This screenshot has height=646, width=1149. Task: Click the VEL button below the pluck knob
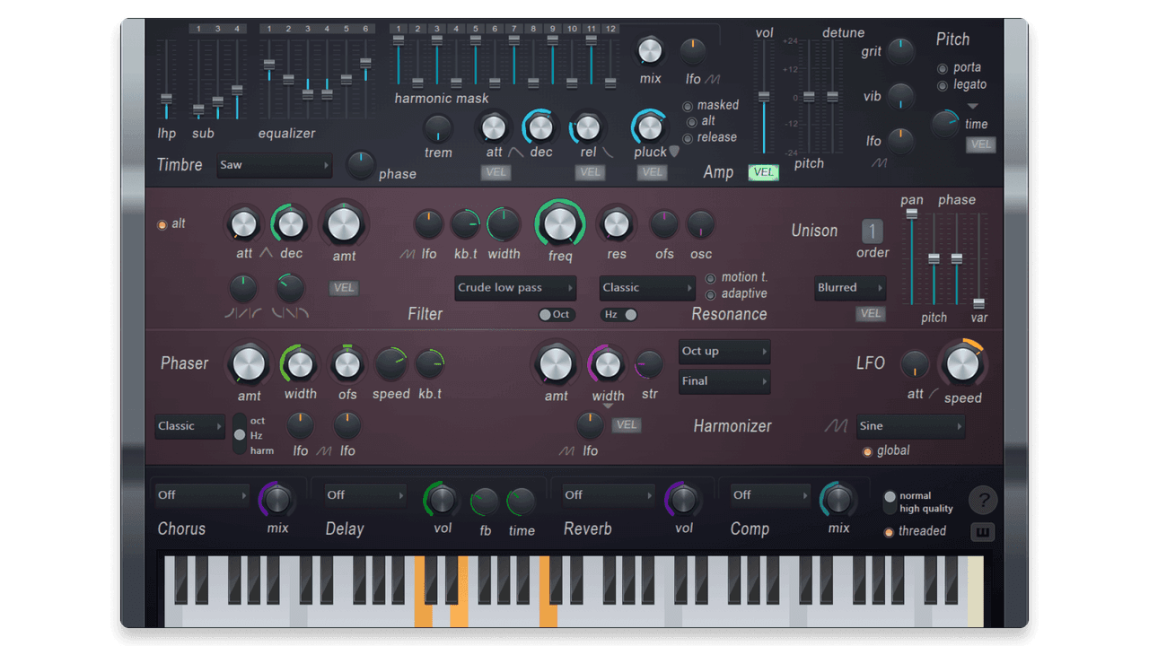click(x=652, y=172)
